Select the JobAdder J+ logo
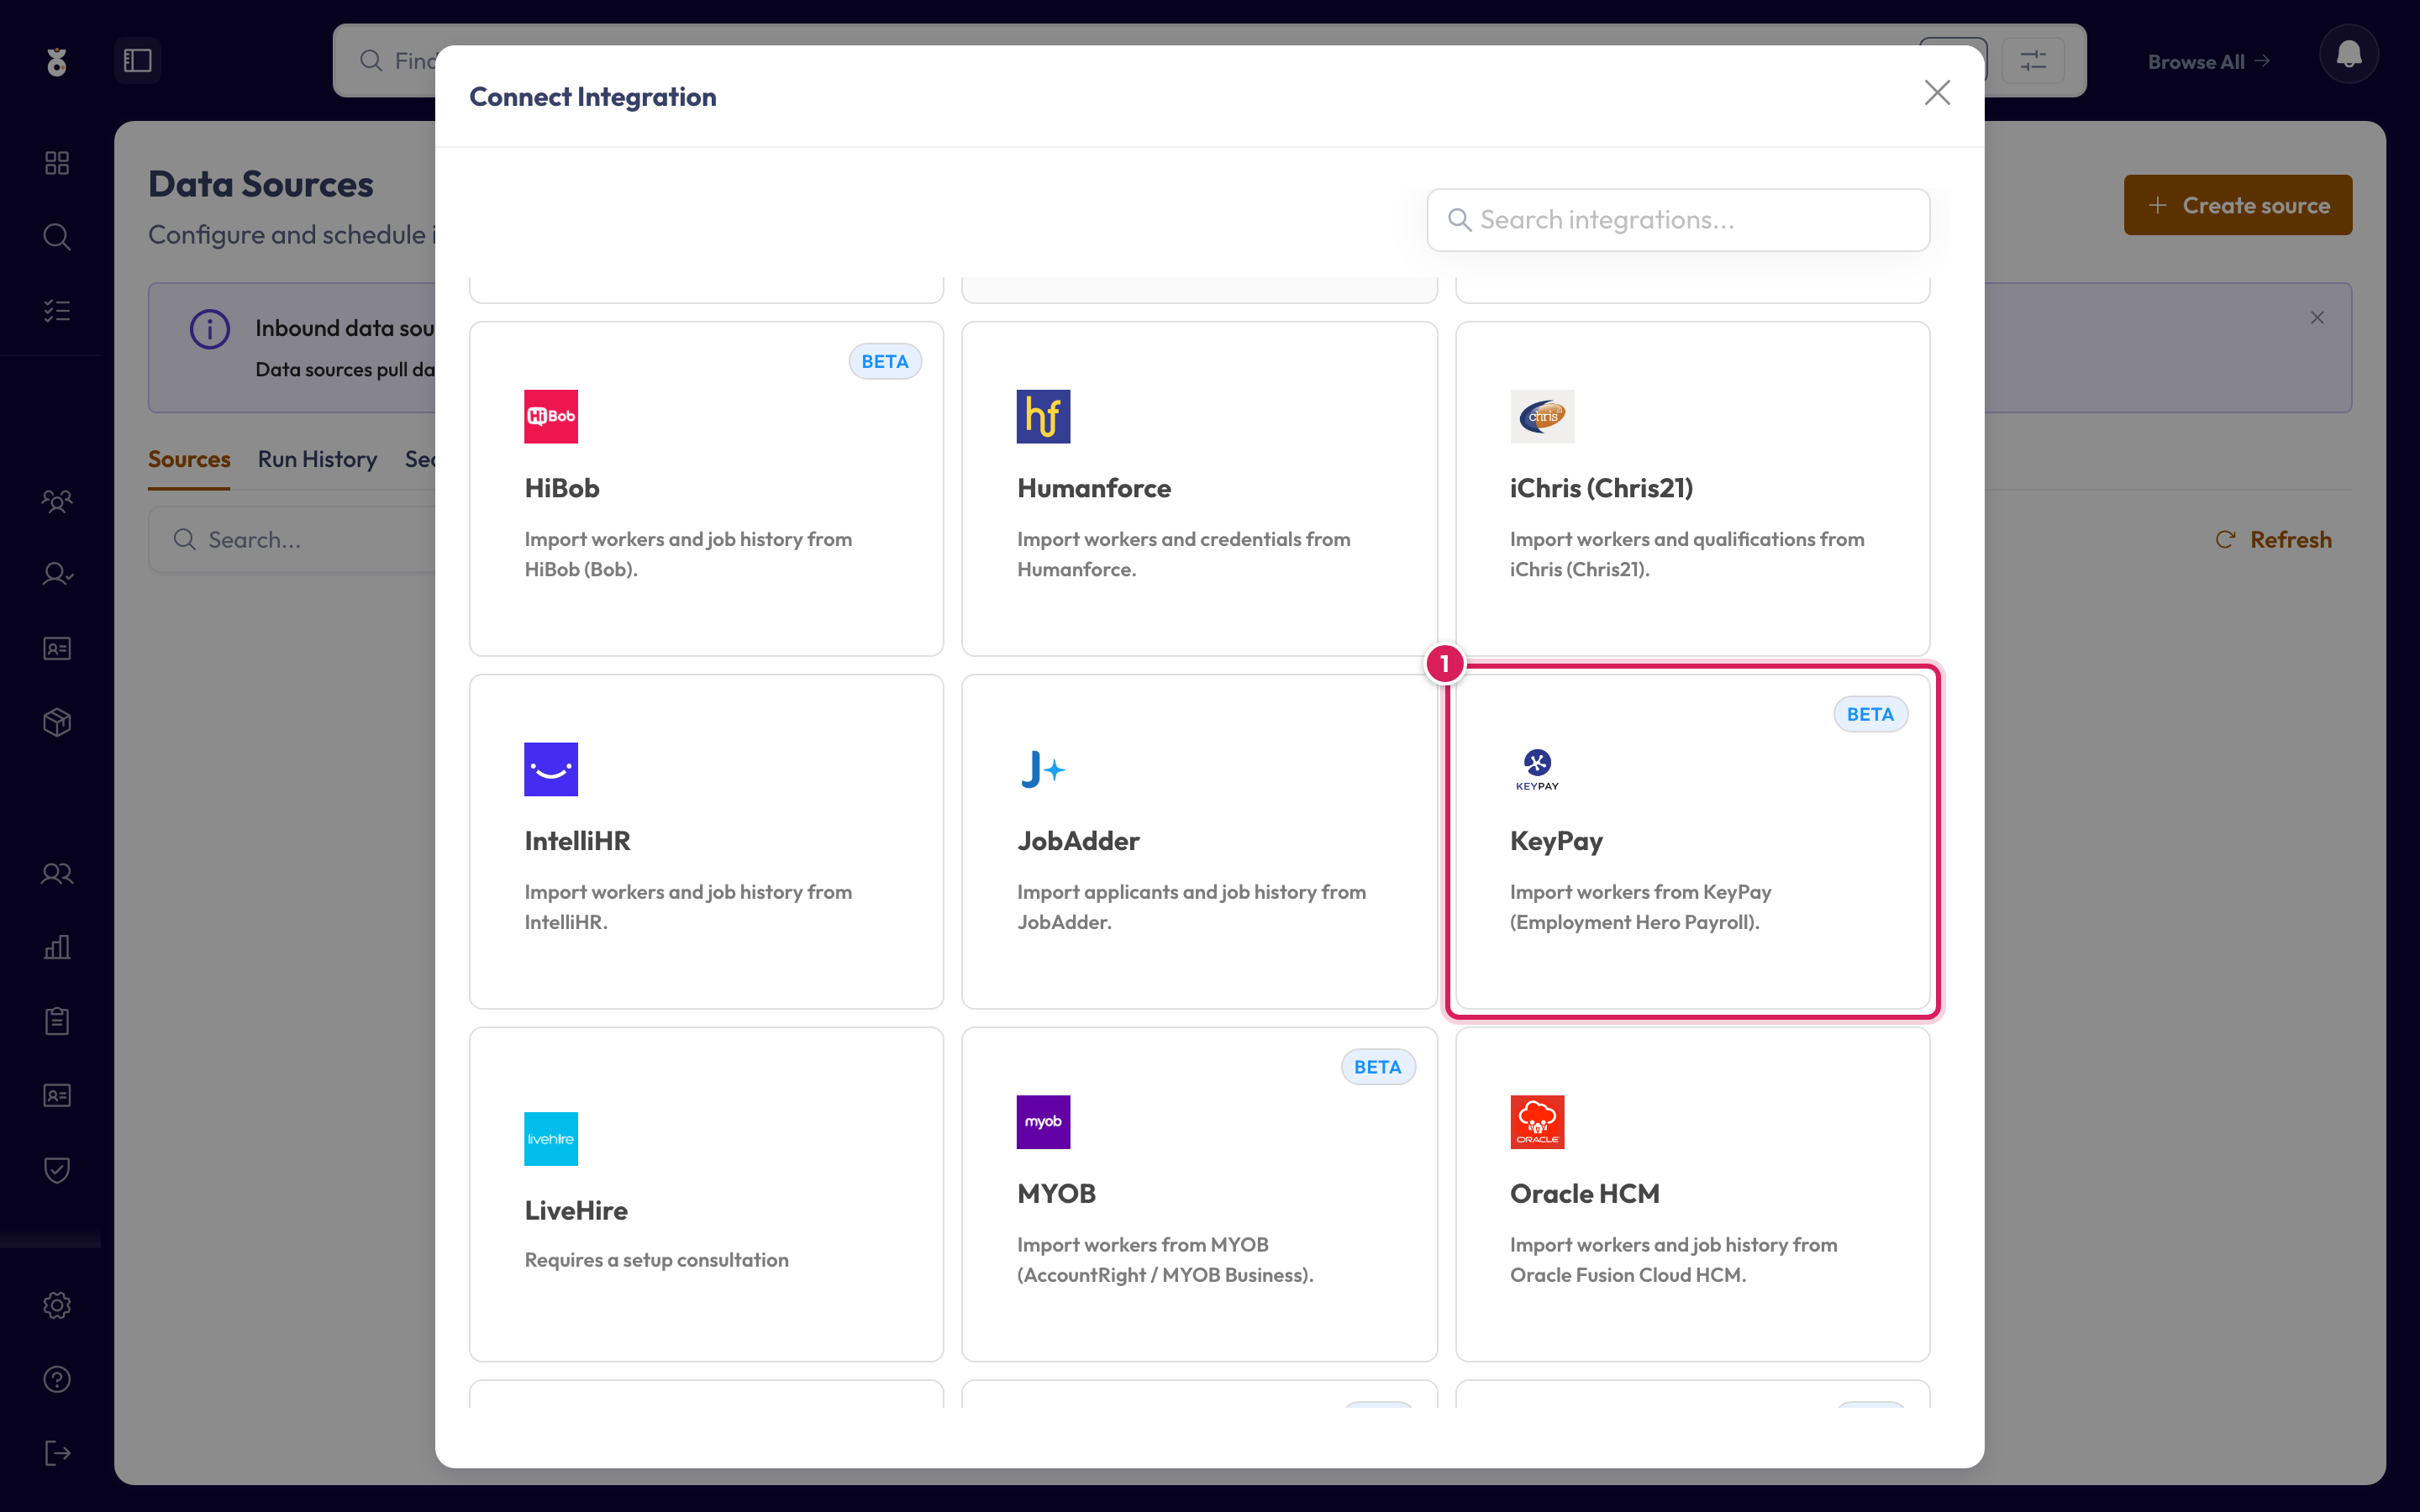2420x1512 pixels. tap(1043, 769)
